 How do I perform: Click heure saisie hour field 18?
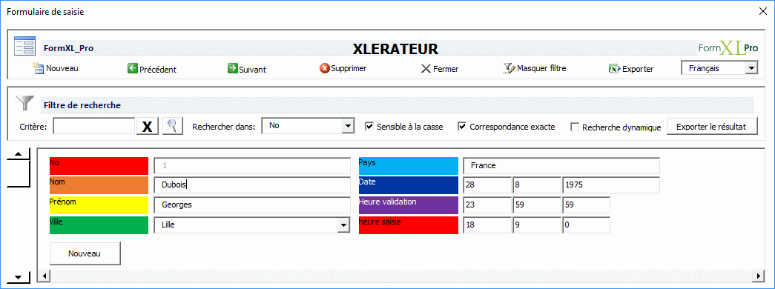click(487, 225)
